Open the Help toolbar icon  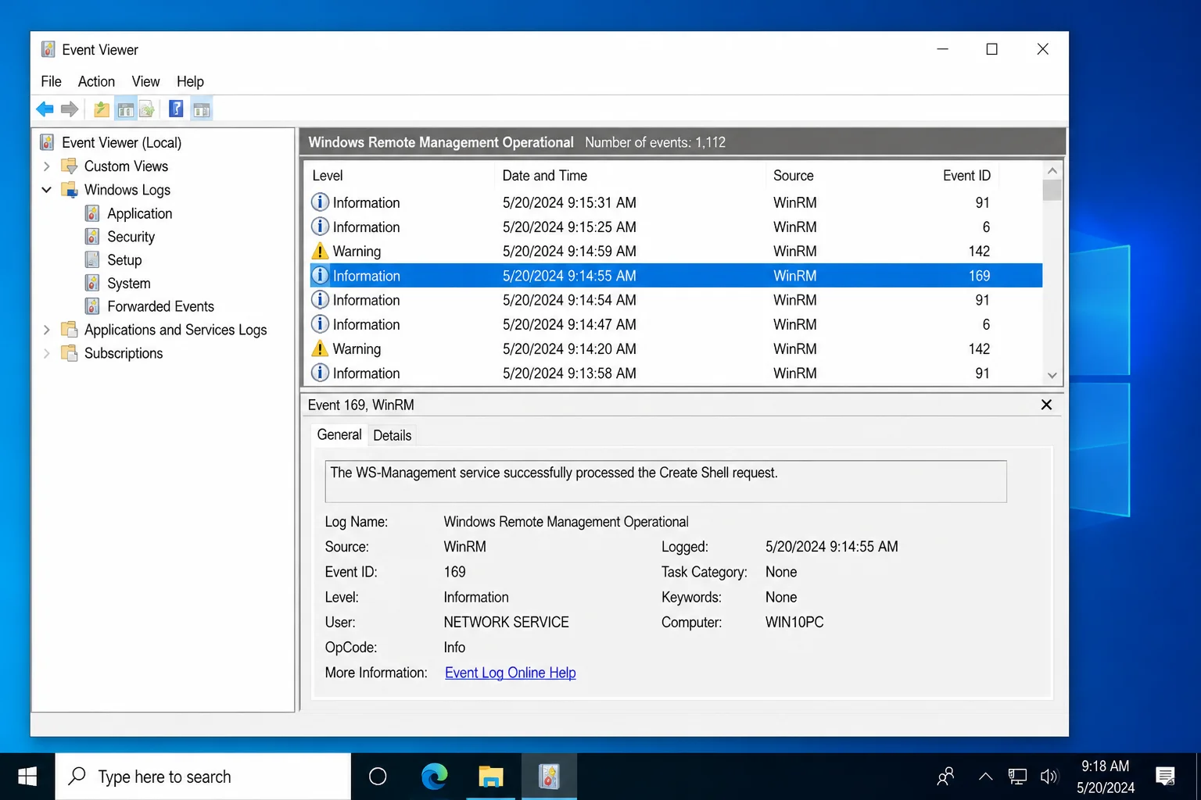[x=177, y=109]
